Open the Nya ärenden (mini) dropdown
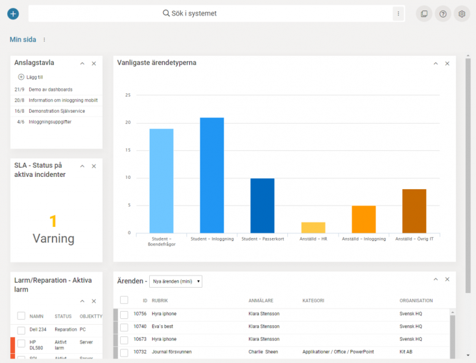This screenshot has width=476, height=363. pos(176,281)
